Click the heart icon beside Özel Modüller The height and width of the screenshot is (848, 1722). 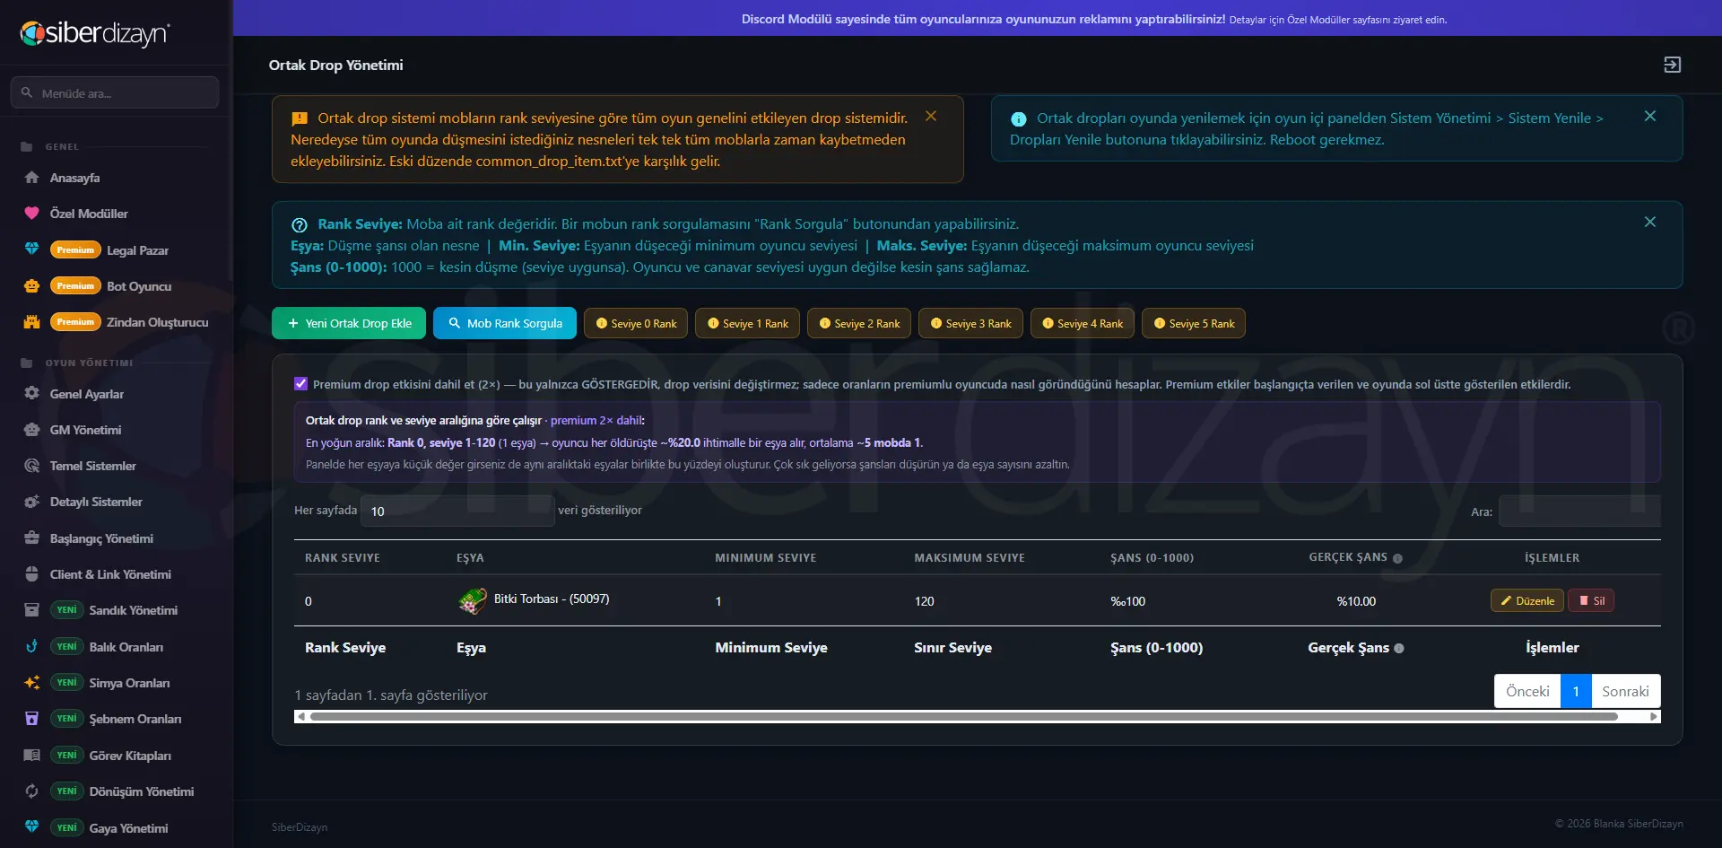point(31,214)
